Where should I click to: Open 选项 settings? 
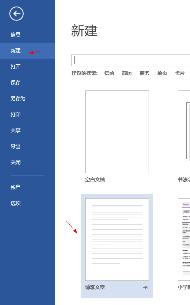(x=16, y=203)
